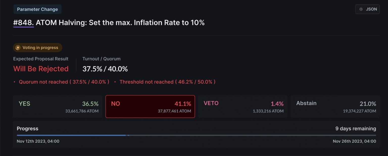Click the Voting in progress badge

(38, 48)
